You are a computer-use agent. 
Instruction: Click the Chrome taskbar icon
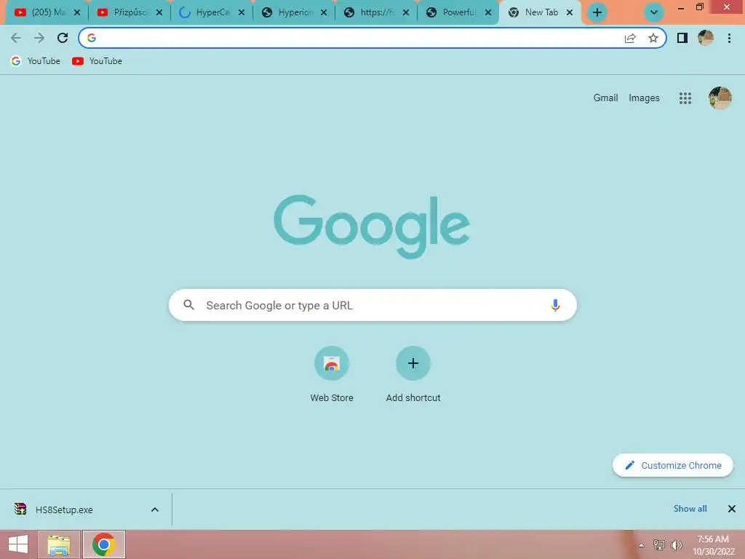104,544
